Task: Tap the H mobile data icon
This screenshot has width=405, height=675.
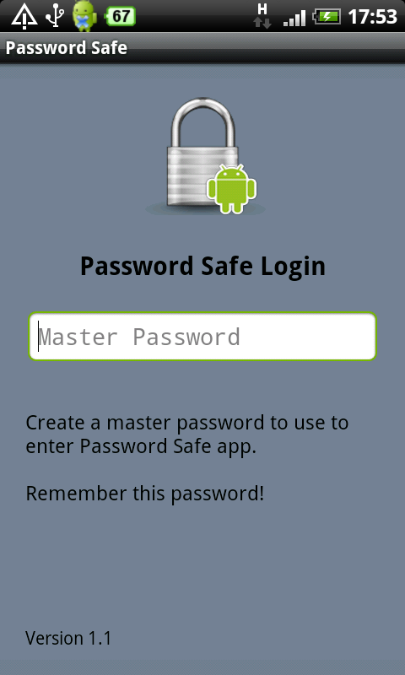Action: [262, 16]
